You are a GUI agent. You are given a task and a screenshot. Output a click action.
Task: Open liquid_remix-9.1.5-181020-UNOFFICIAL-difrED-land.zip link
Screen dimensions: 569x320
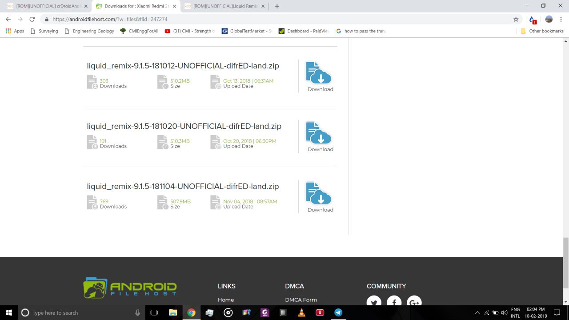(184, 126)
